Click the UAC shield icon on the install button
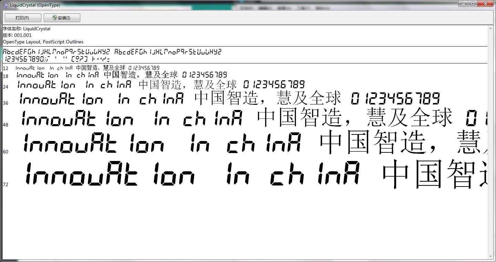496x262 pixels. pos(54,17)
